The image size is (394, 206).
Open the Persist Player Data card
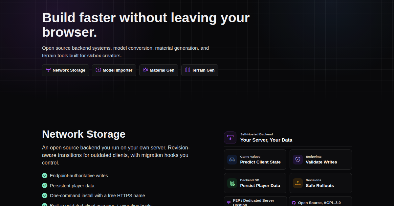255,183
